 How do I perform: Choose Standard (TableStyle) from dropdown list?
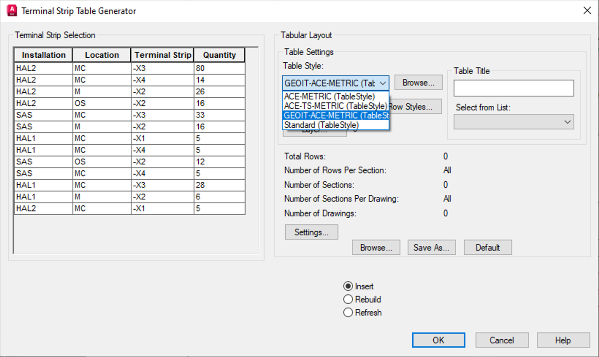(336, 125)
